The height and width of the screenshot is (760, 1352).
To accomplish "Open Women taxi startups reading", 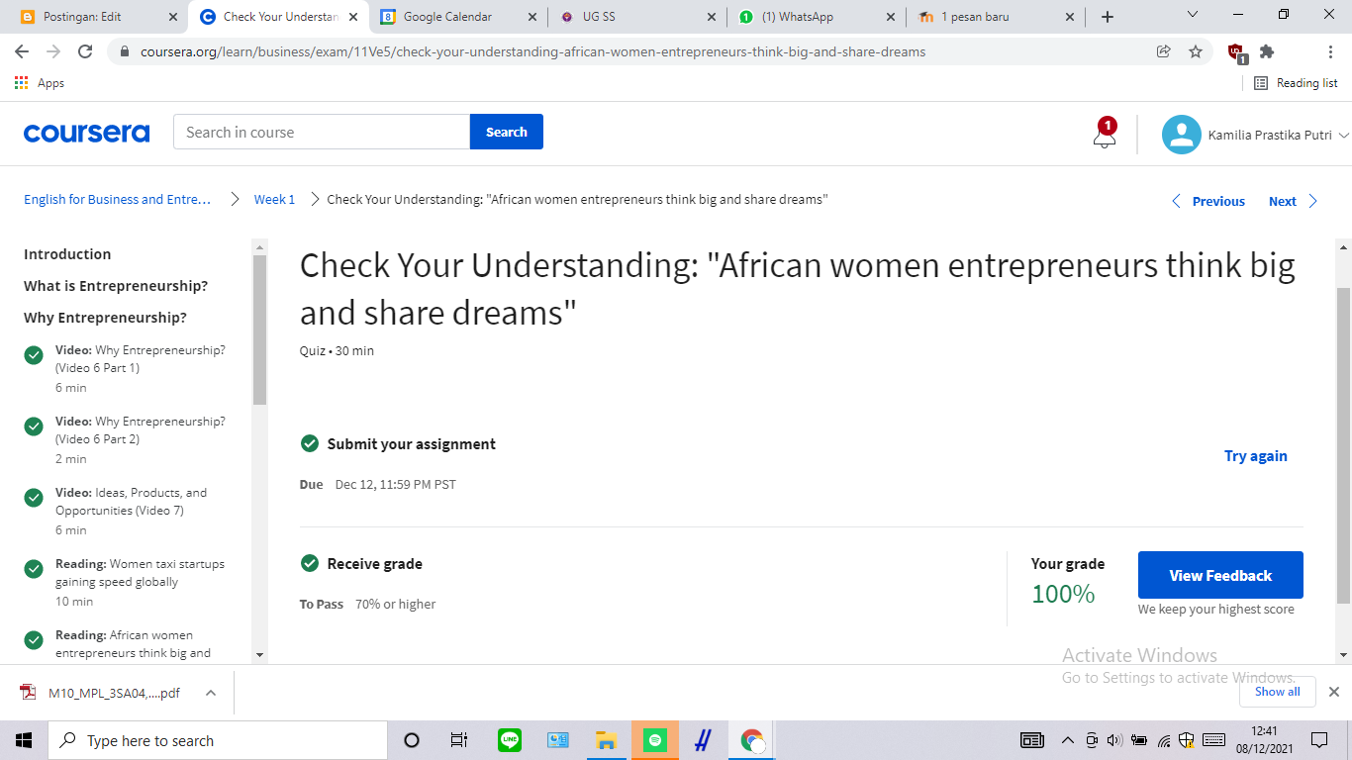I will click(140, 582).
